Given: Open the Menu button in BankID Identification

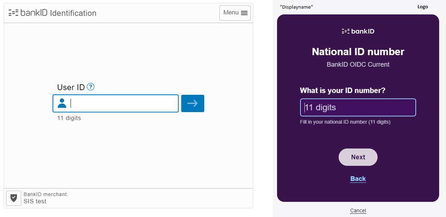Looking at the screenshot, I should [235, 13].
